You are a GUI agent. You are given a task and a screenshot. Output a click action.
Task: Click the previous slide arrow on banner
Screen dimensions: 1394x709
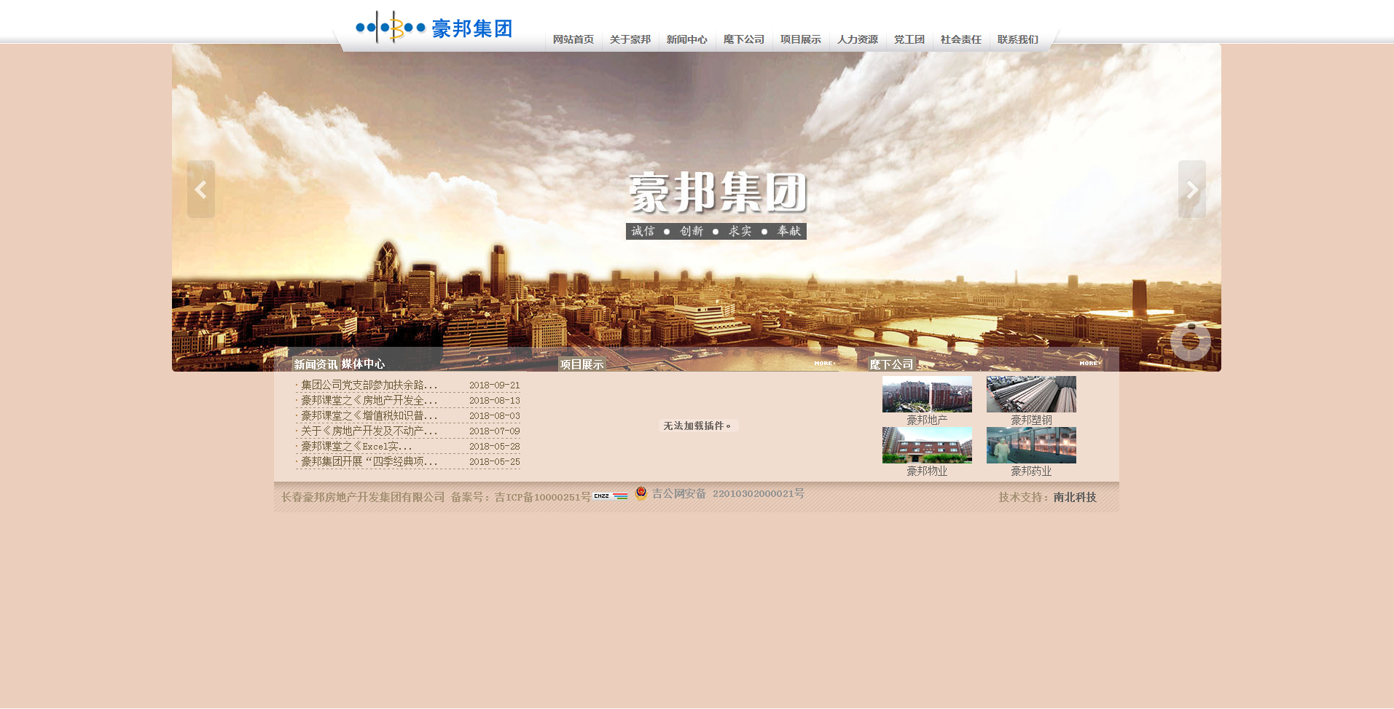point(200,189)
